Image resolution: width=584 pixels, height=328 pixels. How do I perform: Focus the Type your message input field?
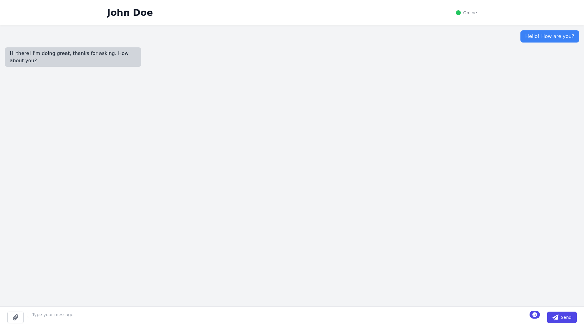click(274, 315)
